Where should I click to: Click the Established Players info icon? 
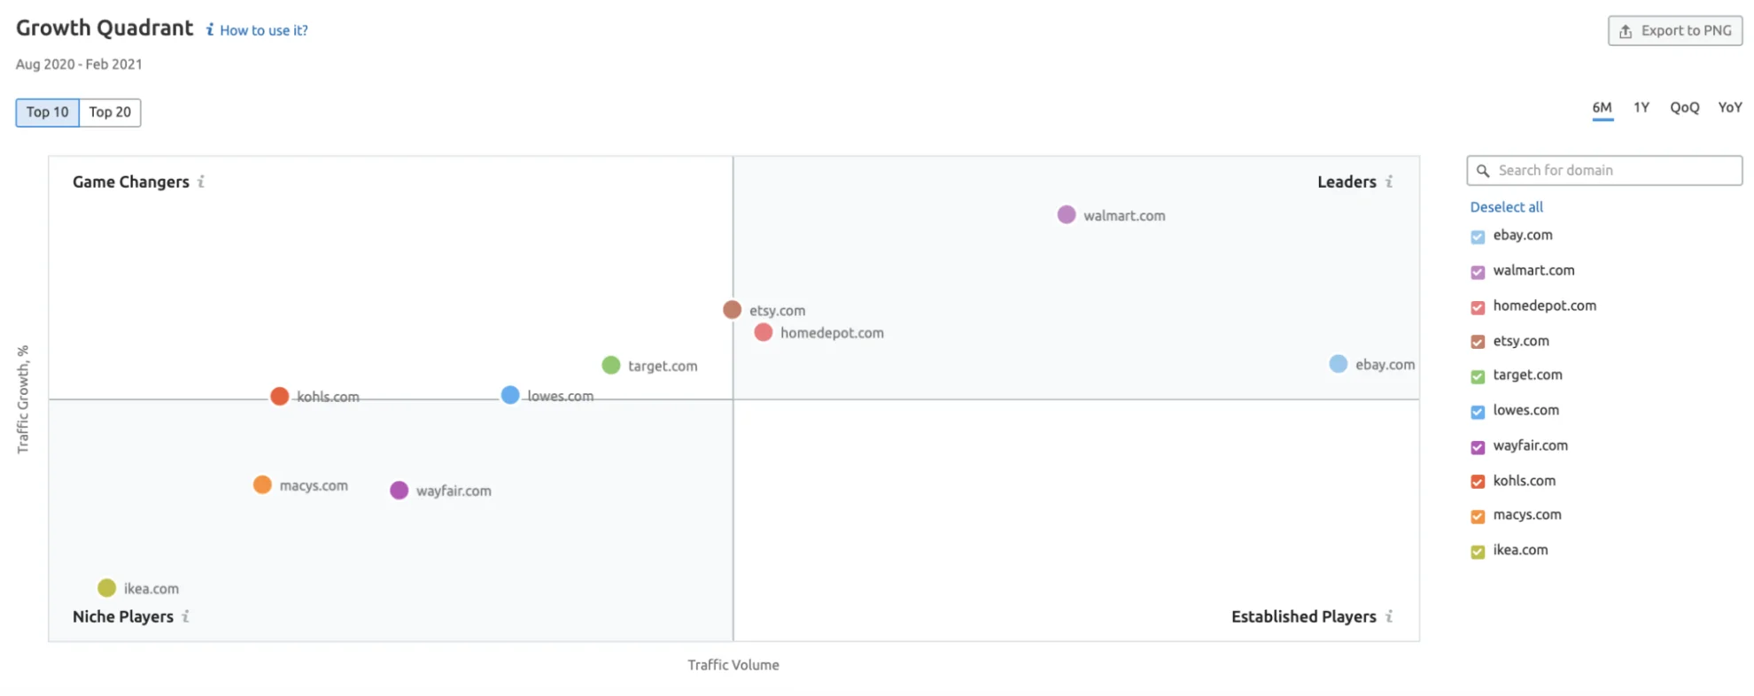1389,616
